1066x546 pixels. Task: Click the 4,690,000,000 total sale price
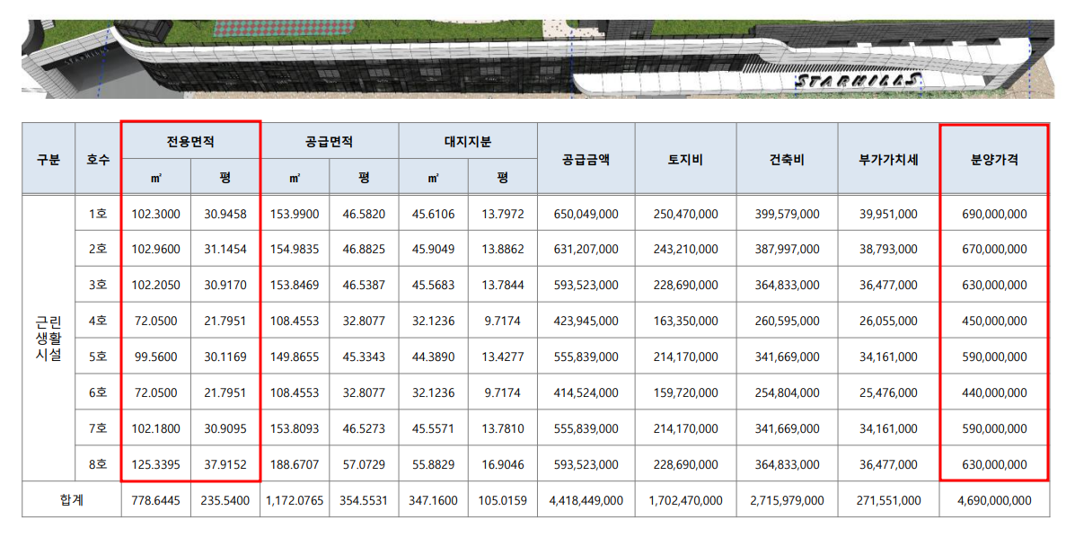coord(994,501)
